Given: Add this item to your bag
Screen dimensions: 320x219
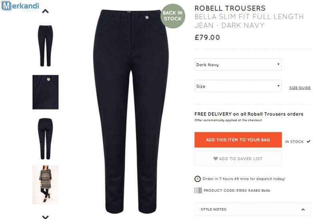Looking at the screenshot, I should point(238,140).
